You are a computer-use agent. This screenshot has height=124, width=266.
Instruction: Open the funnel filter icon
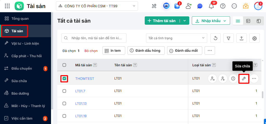[x=229, y=38]
